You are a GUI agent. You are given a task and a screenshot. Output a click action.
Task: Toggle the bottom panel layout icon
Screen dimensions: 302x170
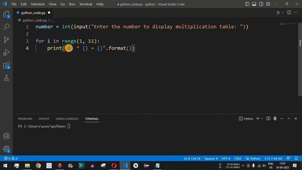tap(254, 4)
